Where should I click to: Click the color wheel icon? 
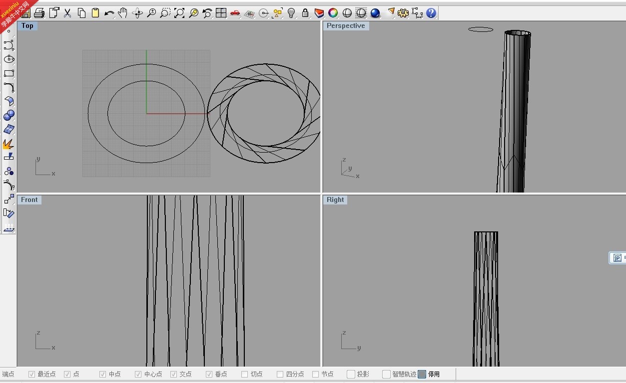click(x=333, y=13)
